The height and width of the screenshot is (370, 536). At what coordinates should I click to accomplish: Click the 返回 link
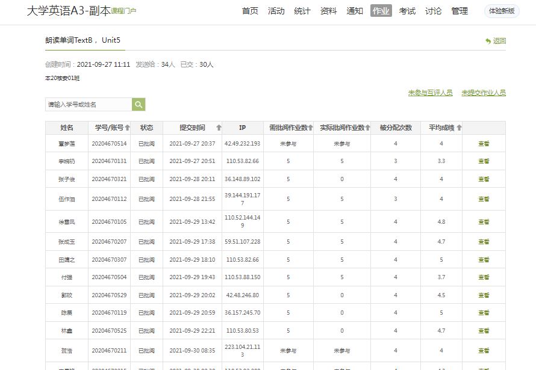point(499,41)
